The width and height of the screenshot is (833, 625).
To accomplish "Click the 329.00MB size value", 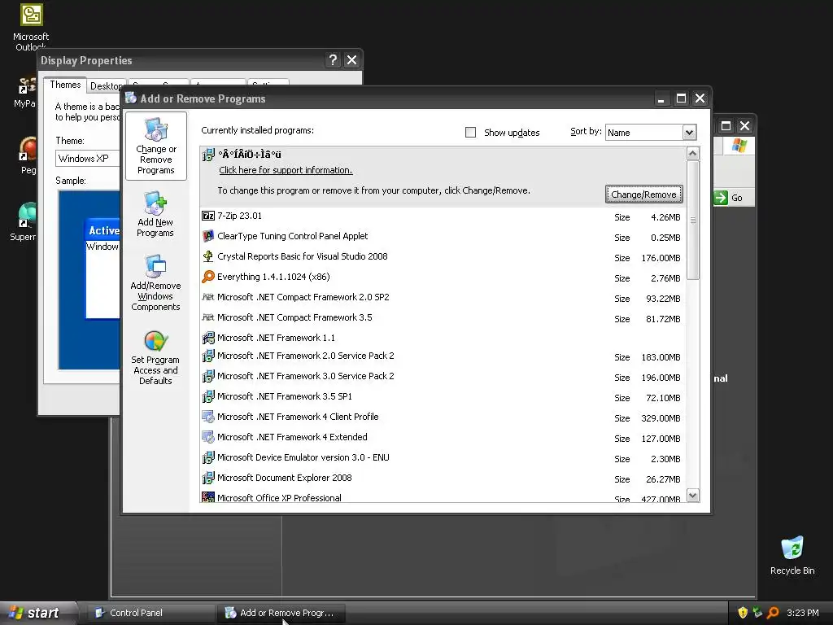I will 661,418.
